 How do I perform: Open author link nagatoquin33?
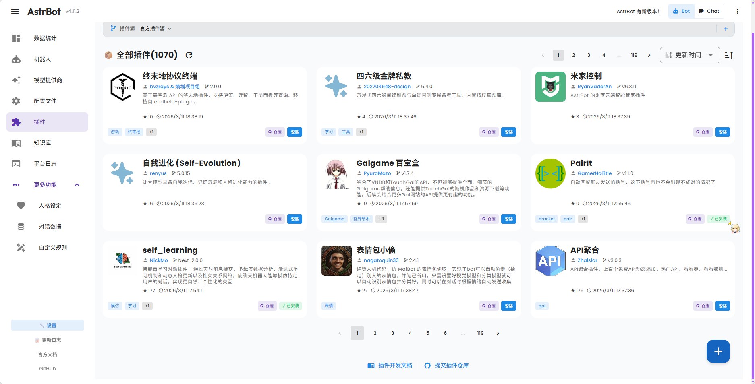[381, 260]
